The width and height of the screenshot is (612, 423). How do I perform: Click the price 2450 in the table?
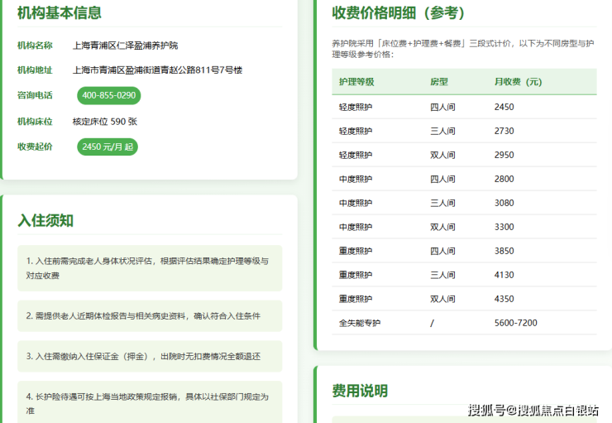[x=504, y=107]
